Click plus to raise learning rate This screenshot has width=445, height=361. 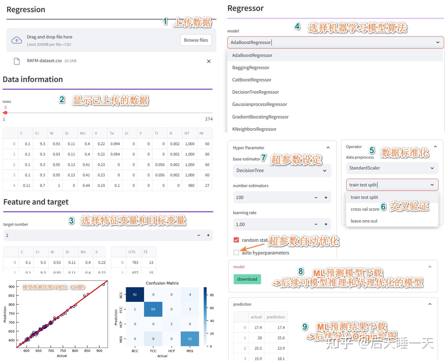(x=326, y=224)
